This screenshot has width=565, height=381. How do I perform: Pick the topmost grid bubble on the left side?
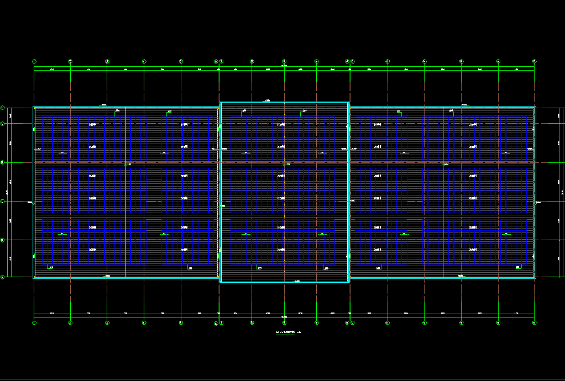click(2, 108)
